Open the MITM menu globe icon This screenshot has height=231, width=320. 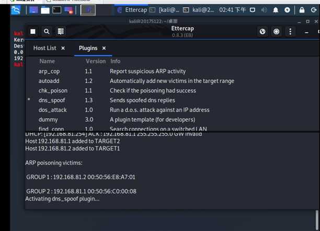pos(262,31)
